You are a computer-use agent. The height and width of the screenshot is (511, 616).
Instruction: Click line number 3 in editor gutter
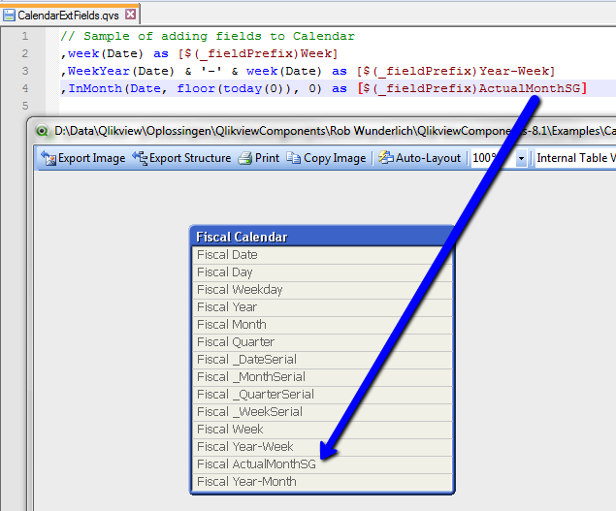coord(25,71)
